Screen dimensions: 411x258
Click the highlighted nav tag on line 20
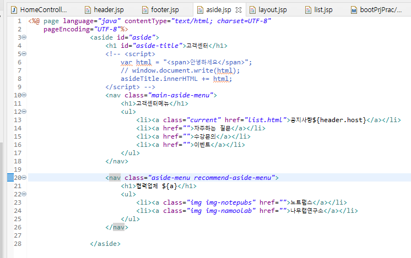click(115, 178)
